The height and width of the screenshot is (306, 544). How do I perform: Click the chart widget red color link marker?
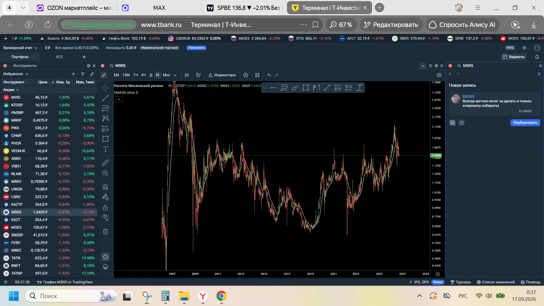point(103,66)
